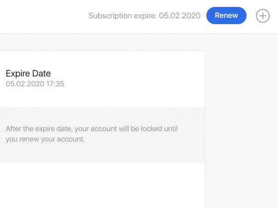Click the plus sign inside the circle
This screenshot has width=277, height=208.
pos(263,16)
